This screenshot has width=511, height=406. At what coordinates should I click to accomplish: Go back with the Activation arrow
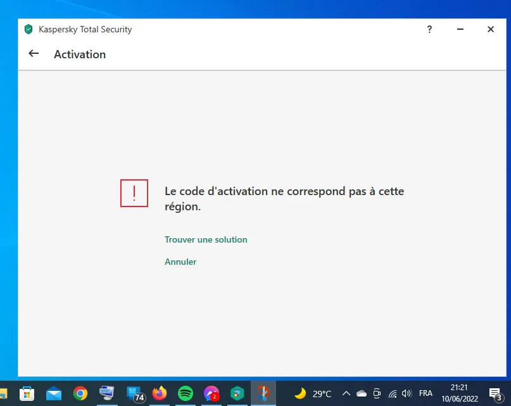coord(34,53)
